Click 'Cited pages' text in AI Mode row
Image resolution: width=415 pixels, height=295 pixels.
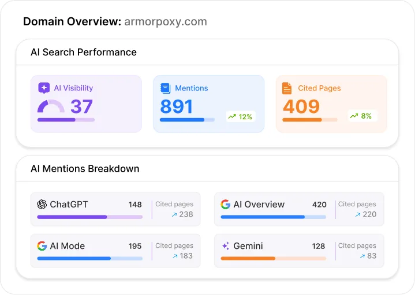point(174,246)
